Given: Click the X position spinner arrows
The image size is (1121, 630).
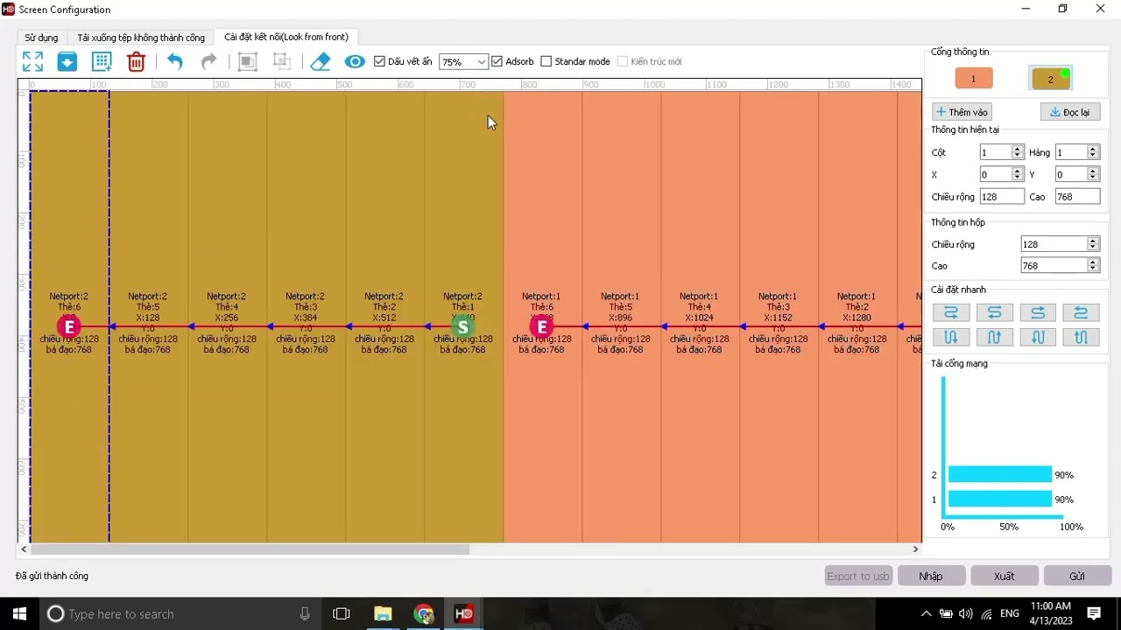Looking at the screenshot, I should 1017,175.
